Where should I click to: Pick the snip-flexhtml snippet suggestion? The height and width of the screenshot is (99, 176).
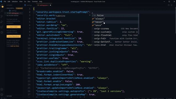click(x=115, y=35)
